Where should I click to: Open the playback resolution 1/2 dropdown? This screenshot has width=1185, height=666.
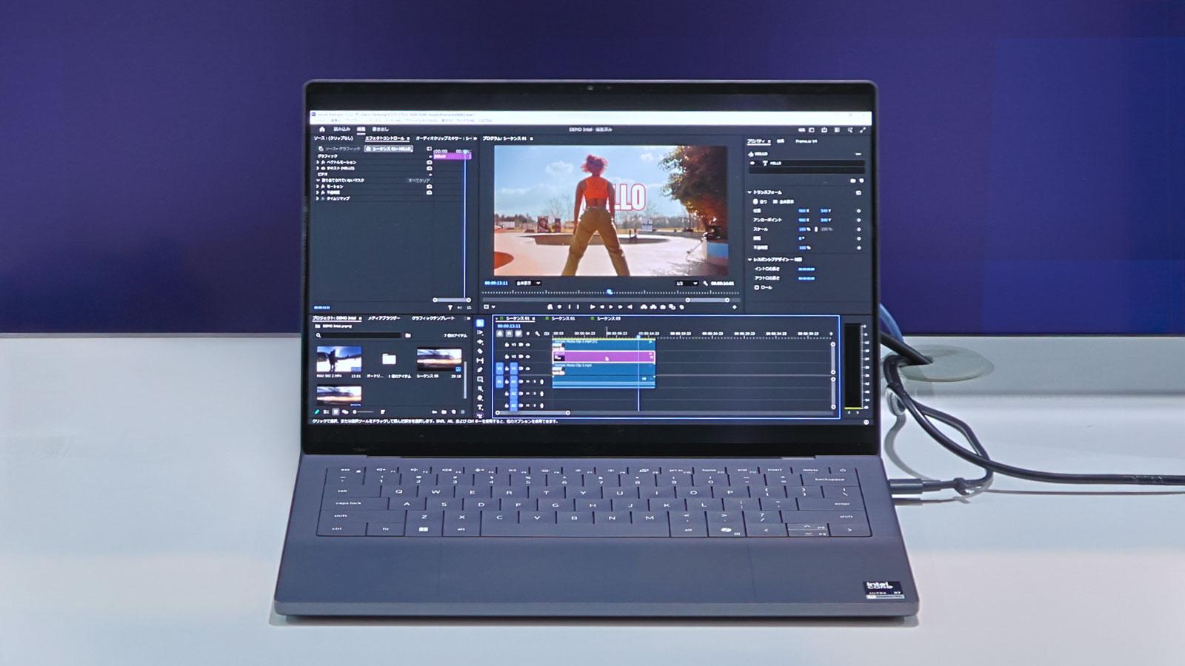coord(687,283)
